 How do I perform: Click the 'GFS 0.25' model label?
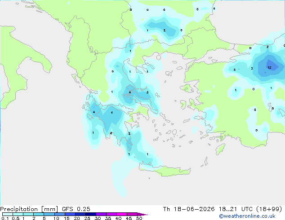76,209
